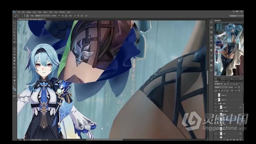The height and width of the screenshot is (144, 256).
Task: Hide Layer 5 with its eye icon
Action: coord(216,100)
